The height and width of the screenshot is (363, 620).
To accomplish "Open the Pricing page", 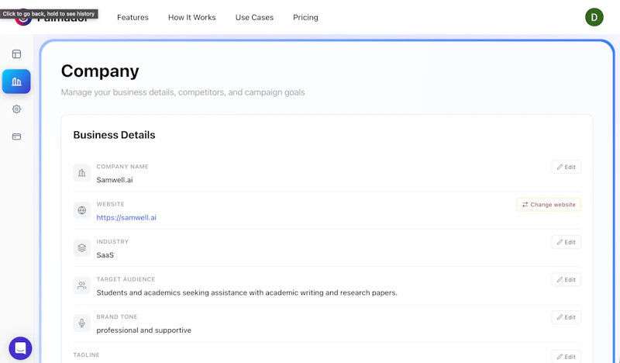I will [305, 17].
